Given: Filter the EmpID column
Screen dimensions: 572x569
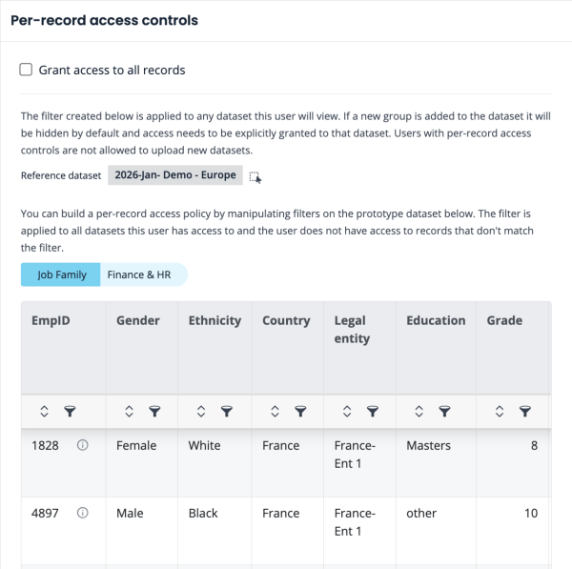Looking at the screenshot, I should coord(69,412).
